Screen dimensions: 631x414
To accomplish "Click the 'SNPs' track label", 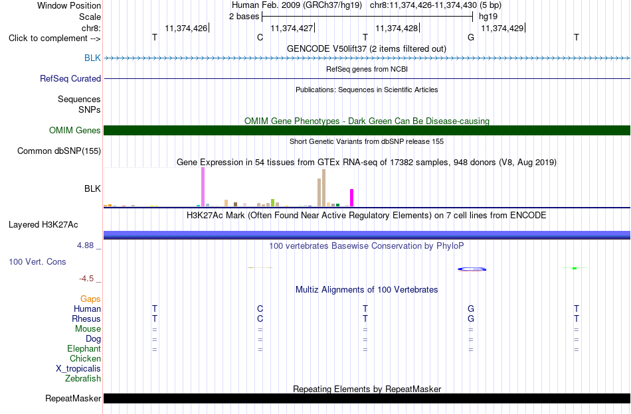I will tap(90, 109).
